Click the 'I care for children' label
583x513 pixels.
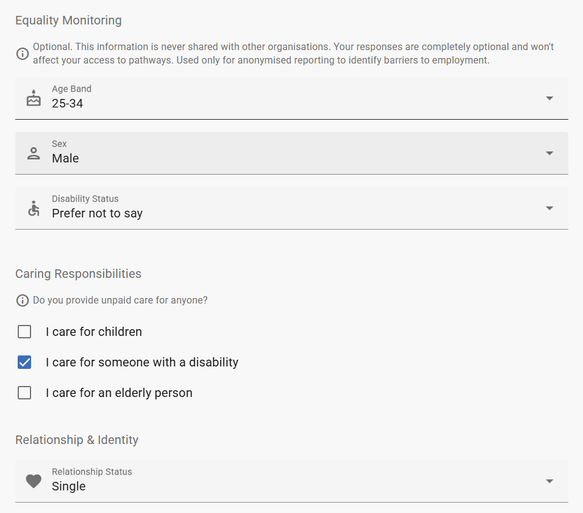pos(94,332)
